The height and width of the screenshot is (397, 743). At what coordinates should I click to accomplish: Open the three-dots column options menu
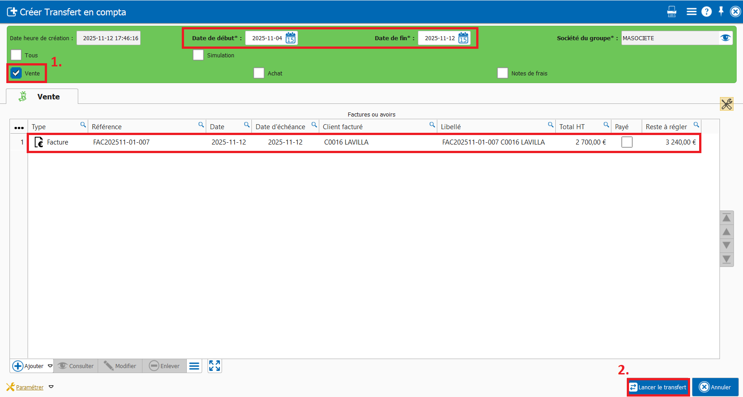19,127
